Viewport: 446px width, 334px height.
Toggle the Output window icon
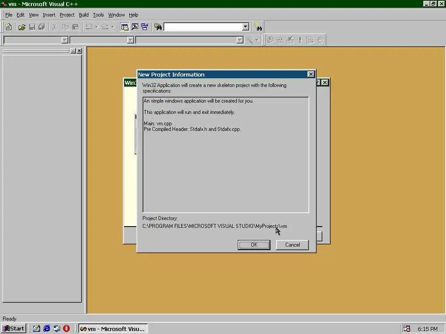[135, 27]
